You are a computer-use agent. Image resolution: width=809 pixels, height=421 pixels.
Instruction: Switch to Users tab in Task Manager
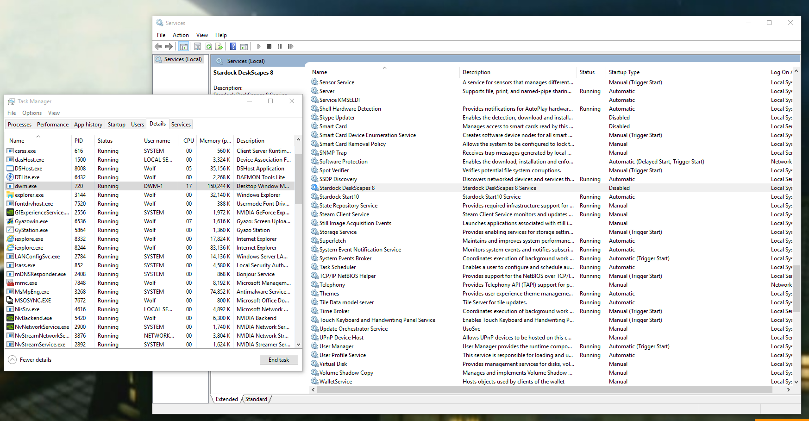(x=138, y=125)
